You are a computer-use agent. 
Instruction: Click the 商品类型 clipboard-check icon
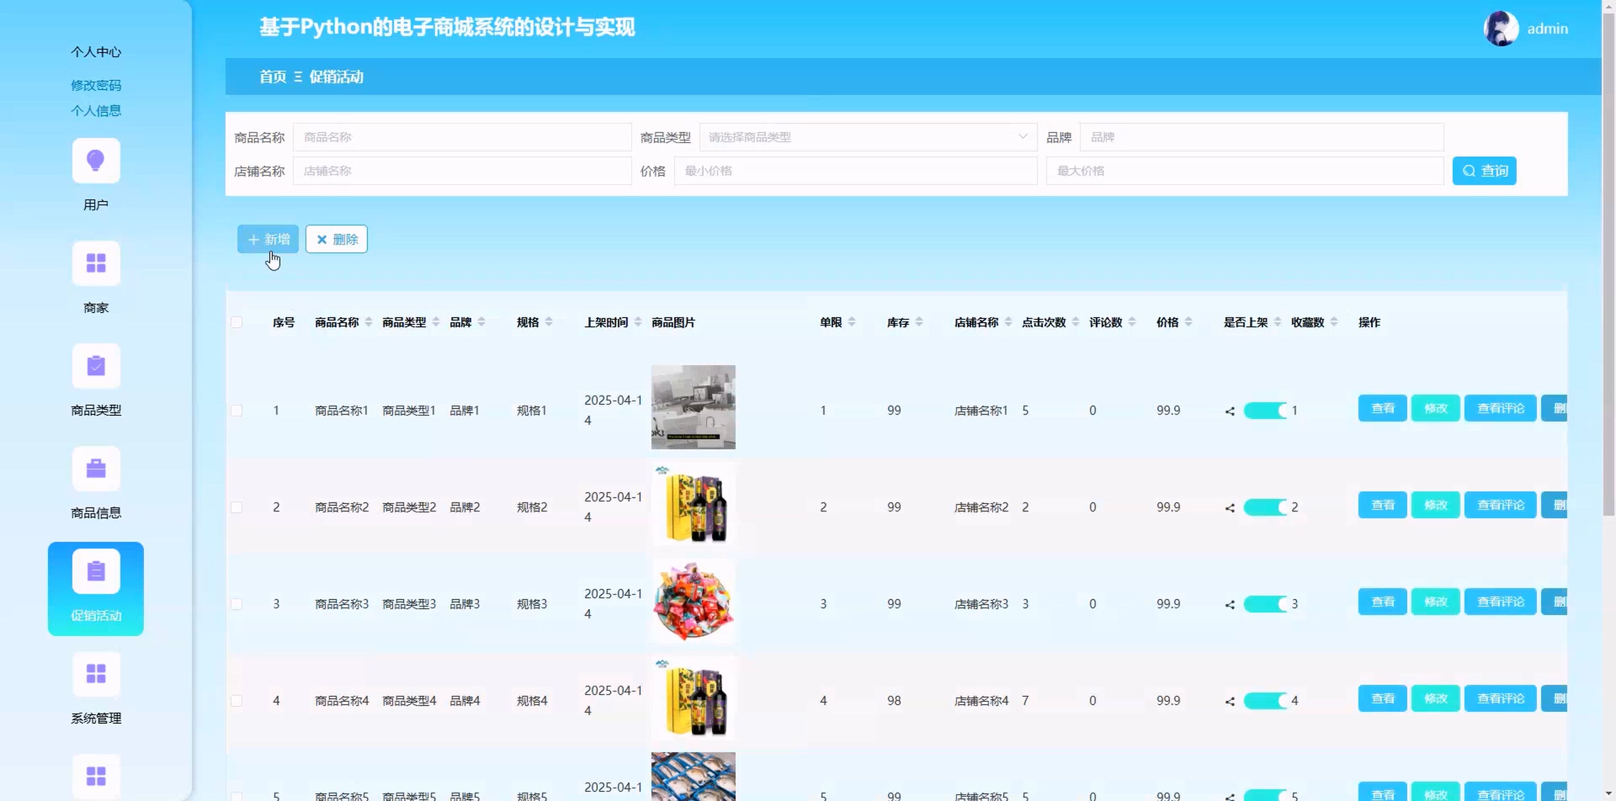[96, 366]
